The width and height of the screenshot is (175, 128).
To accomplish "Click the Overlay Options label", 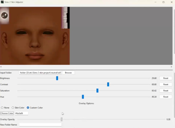I will (x=87, y=103).
